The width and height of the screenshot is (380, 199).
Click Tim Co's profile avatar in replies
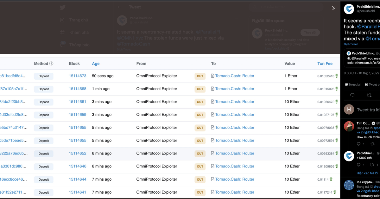(x=349, y=126)
